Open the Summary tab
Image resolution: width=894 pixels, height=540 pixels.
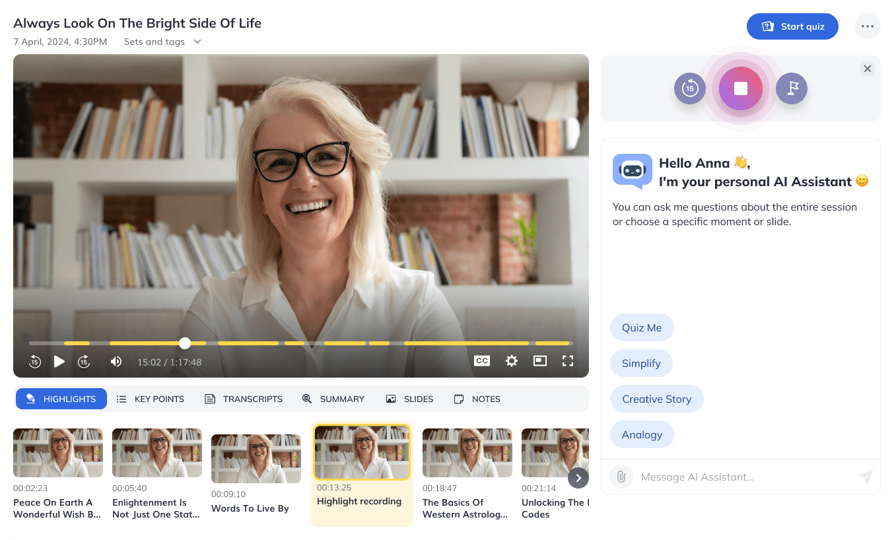(333, 399)
